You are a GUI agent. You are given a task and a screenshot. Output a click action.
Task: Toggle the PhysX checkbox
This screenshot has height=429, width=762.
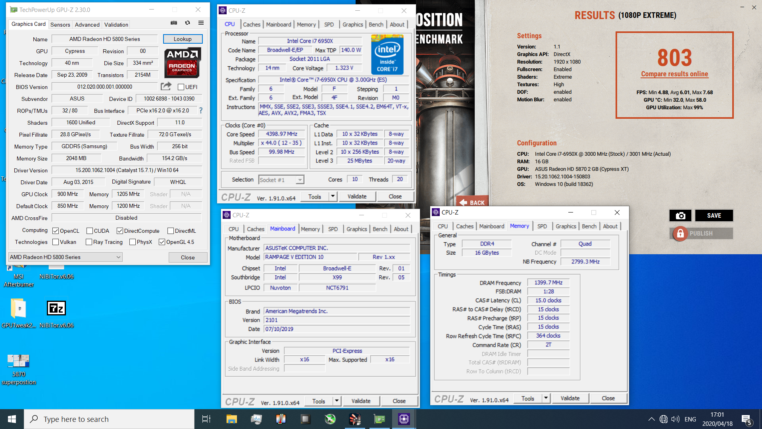point(133,242)
